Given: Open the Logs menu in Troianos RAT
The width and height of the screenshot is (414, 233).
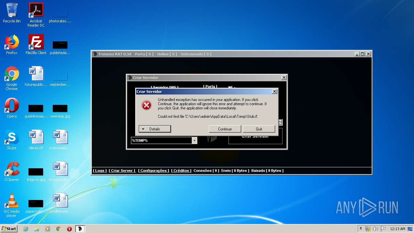Looking at the screenshot, I should pyautogui.click(x=100, y=171).
